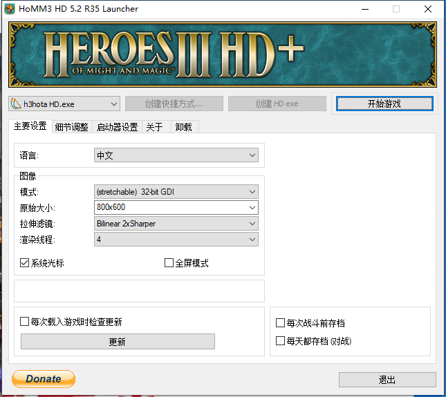Switch to the 主要设置 tab
Screen dimensions: 446x397
30,126
